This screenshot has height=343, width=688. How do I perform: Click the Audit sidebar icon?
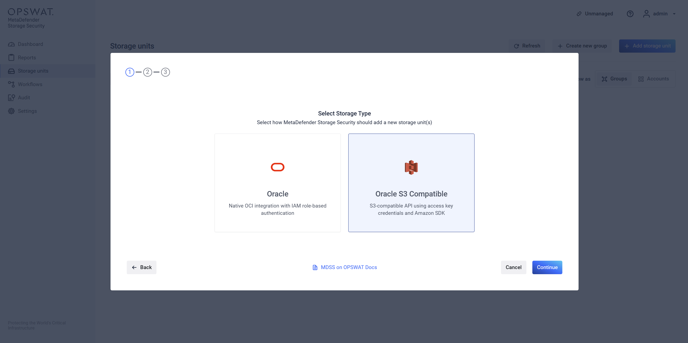11,98
